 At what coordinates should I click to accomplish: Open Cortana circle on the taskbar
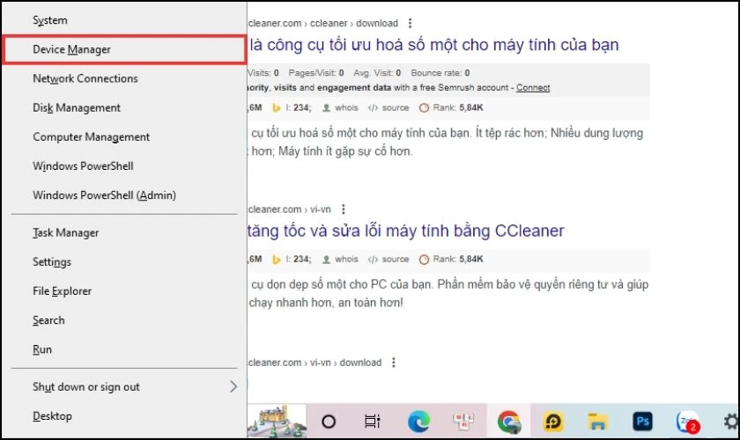tap(329, 422)
